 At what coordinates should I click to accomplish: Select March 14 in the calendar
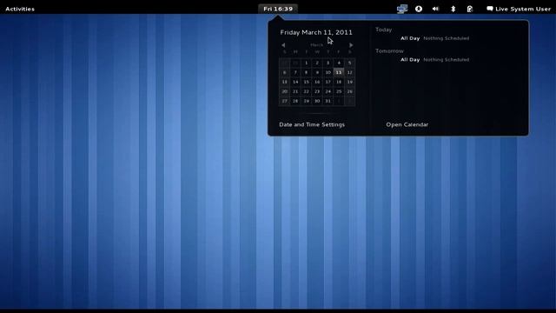click(295, 82)
